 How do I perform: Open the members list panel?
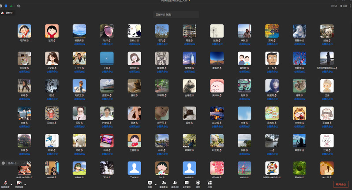[176, 183]
